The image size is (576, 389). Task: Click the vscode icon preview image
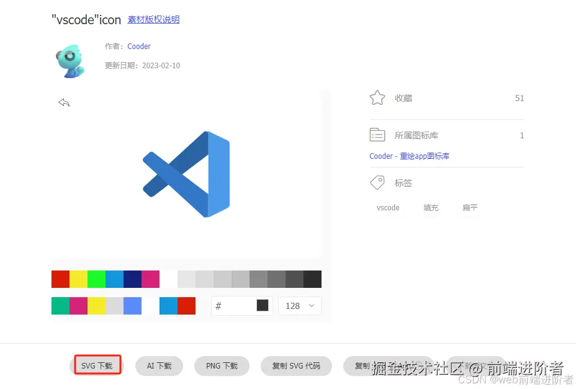[x=186, y=174]
